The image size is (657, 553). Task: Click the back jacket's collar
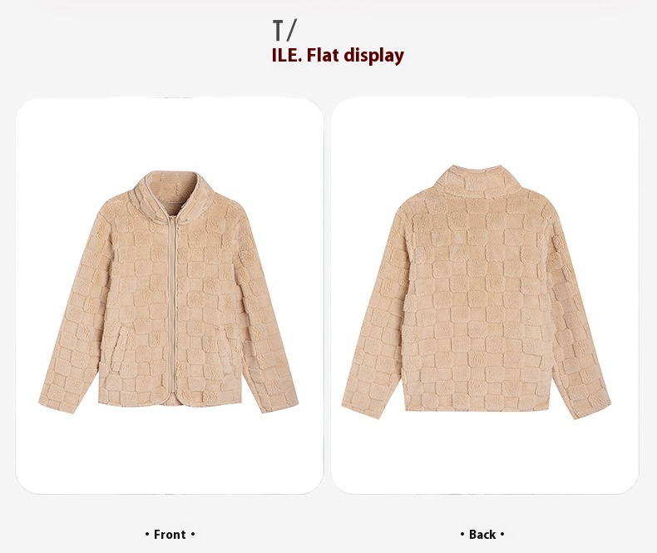(x=477, y=180)
